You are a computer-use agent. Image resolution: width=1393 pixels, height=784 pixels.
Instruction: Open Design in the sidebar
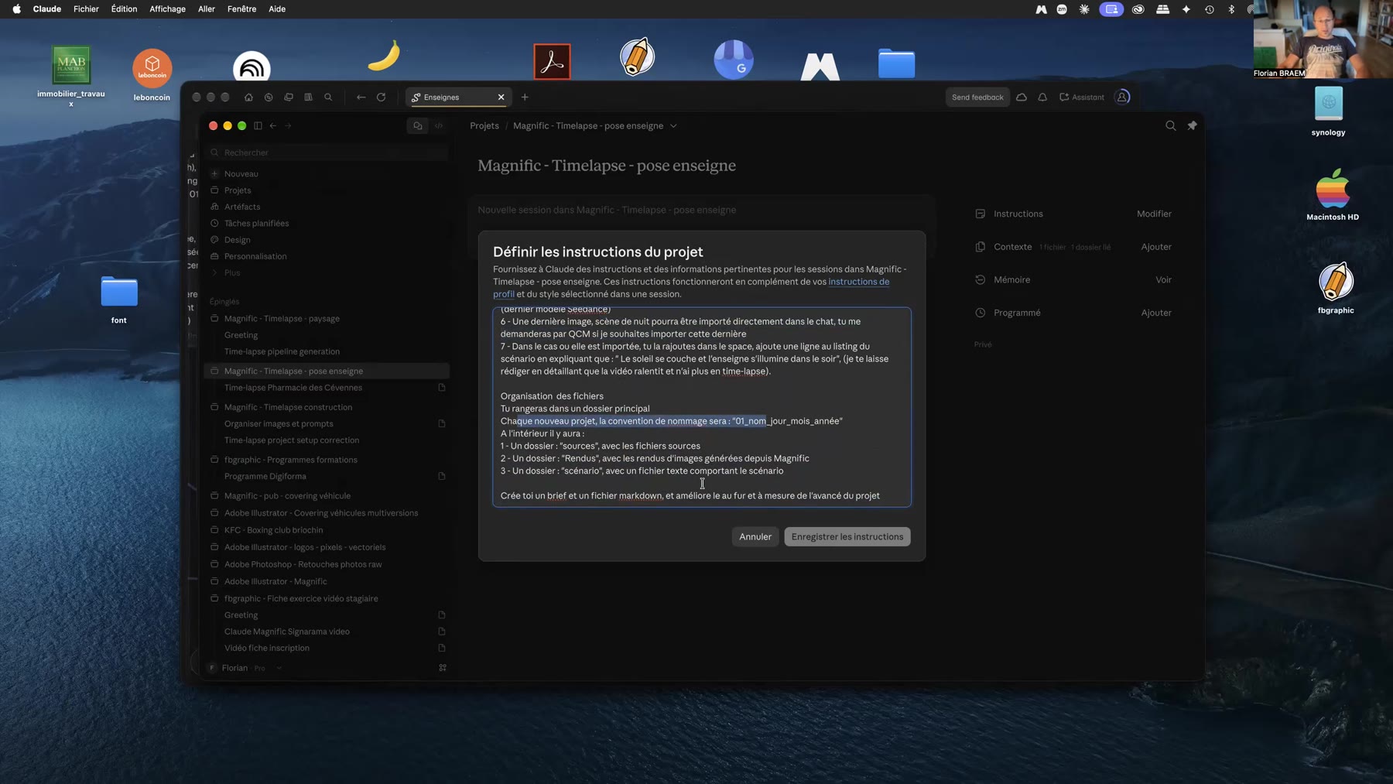(x=237, y=240)
